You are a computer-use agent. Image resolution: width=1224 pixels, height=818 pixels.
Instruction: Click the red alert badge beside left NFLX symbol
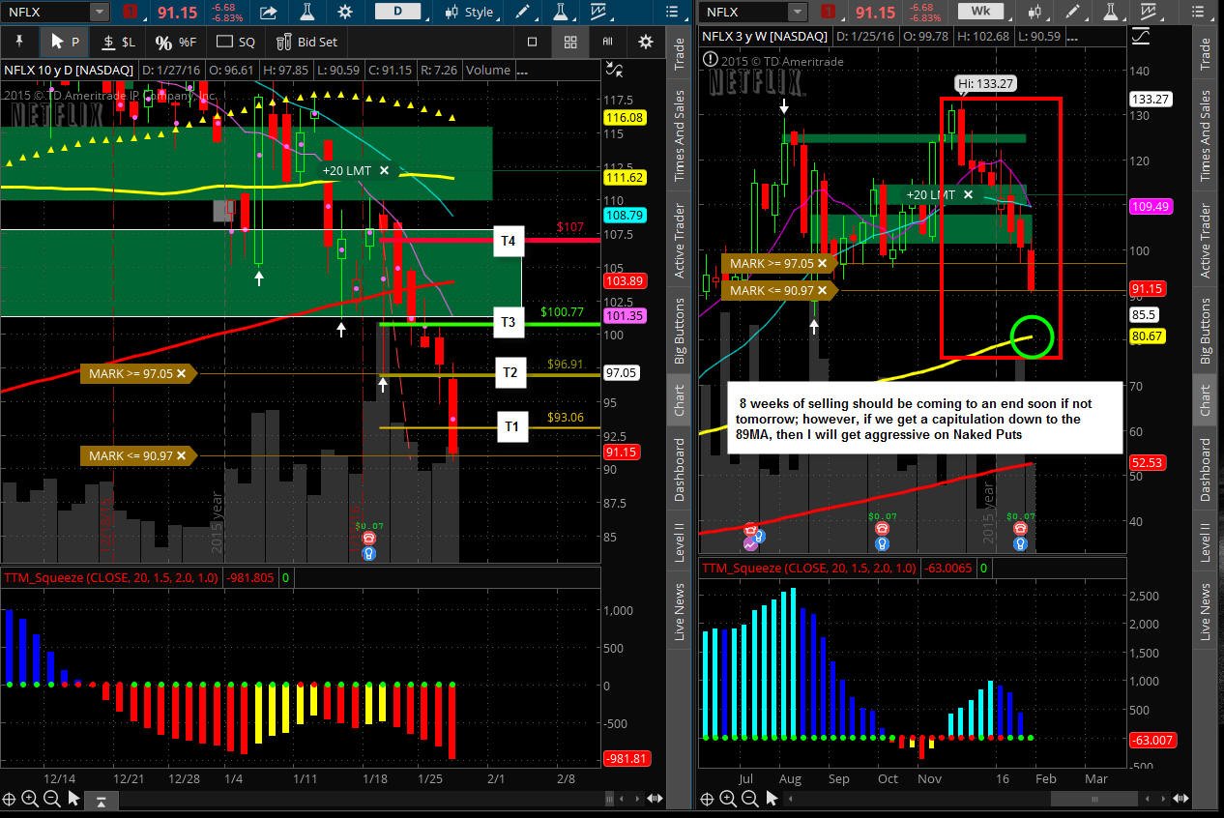132,13
